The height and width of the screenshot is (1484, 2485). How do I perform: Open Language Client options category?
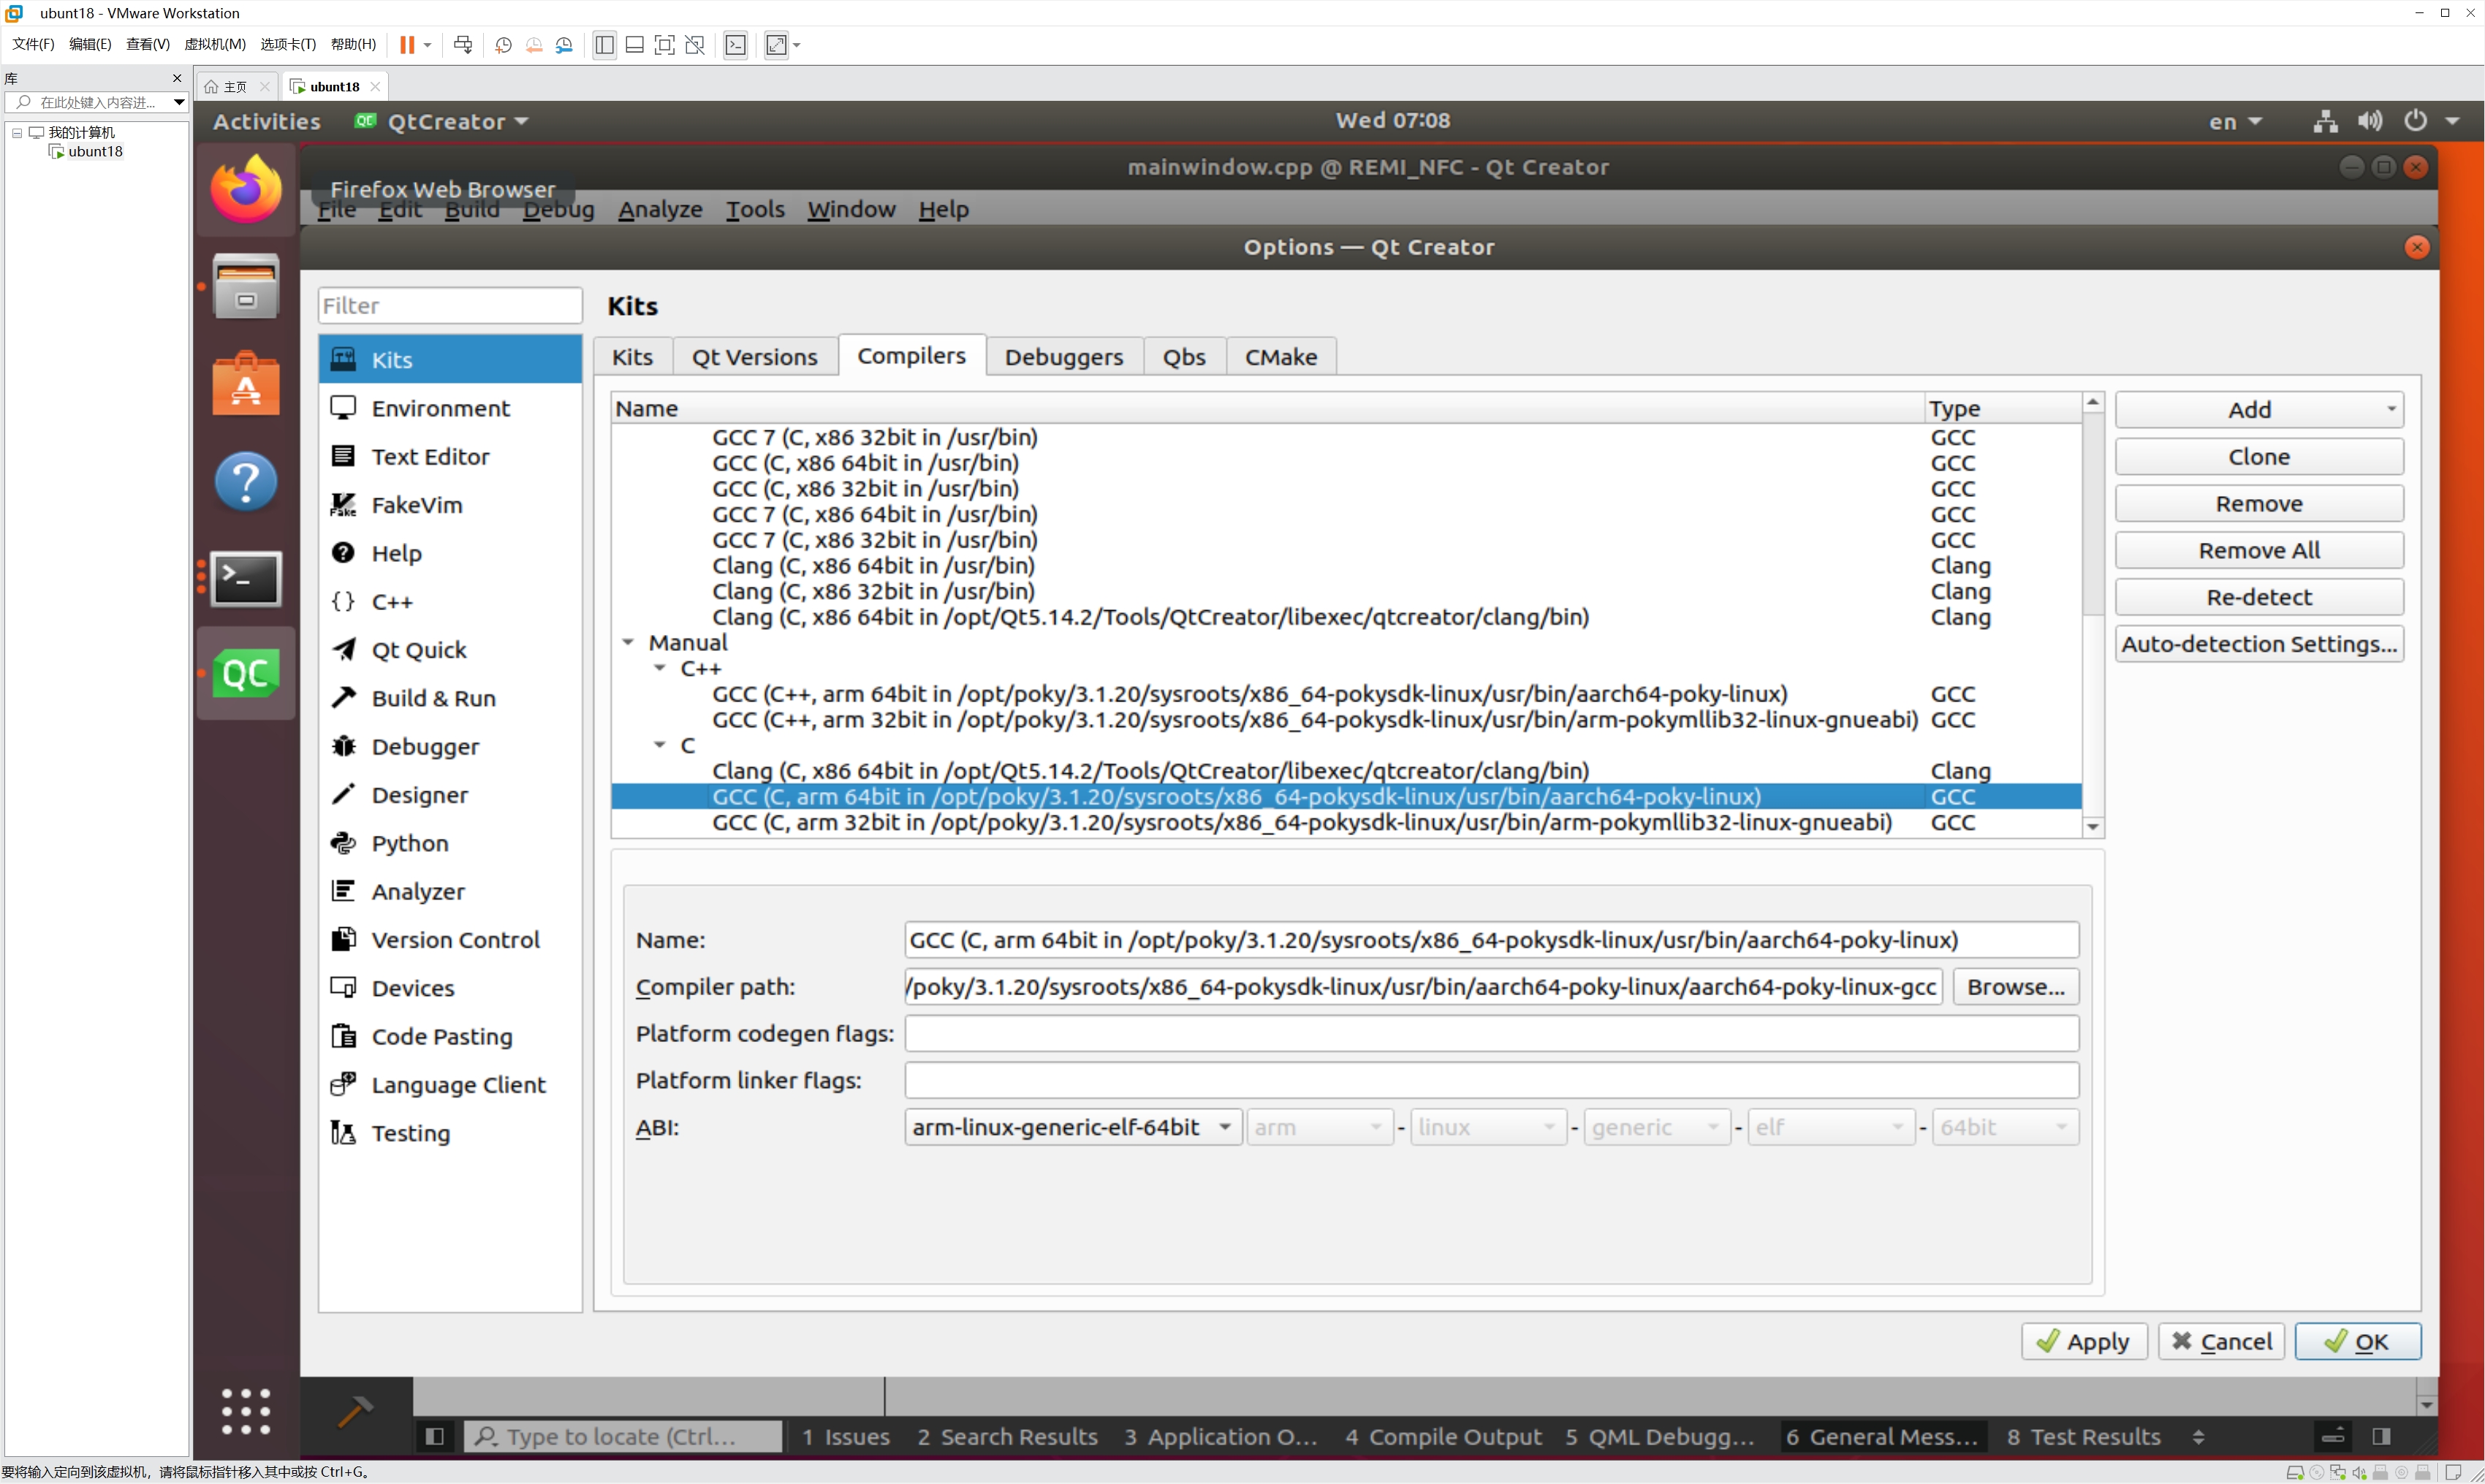pos(450,1085)
